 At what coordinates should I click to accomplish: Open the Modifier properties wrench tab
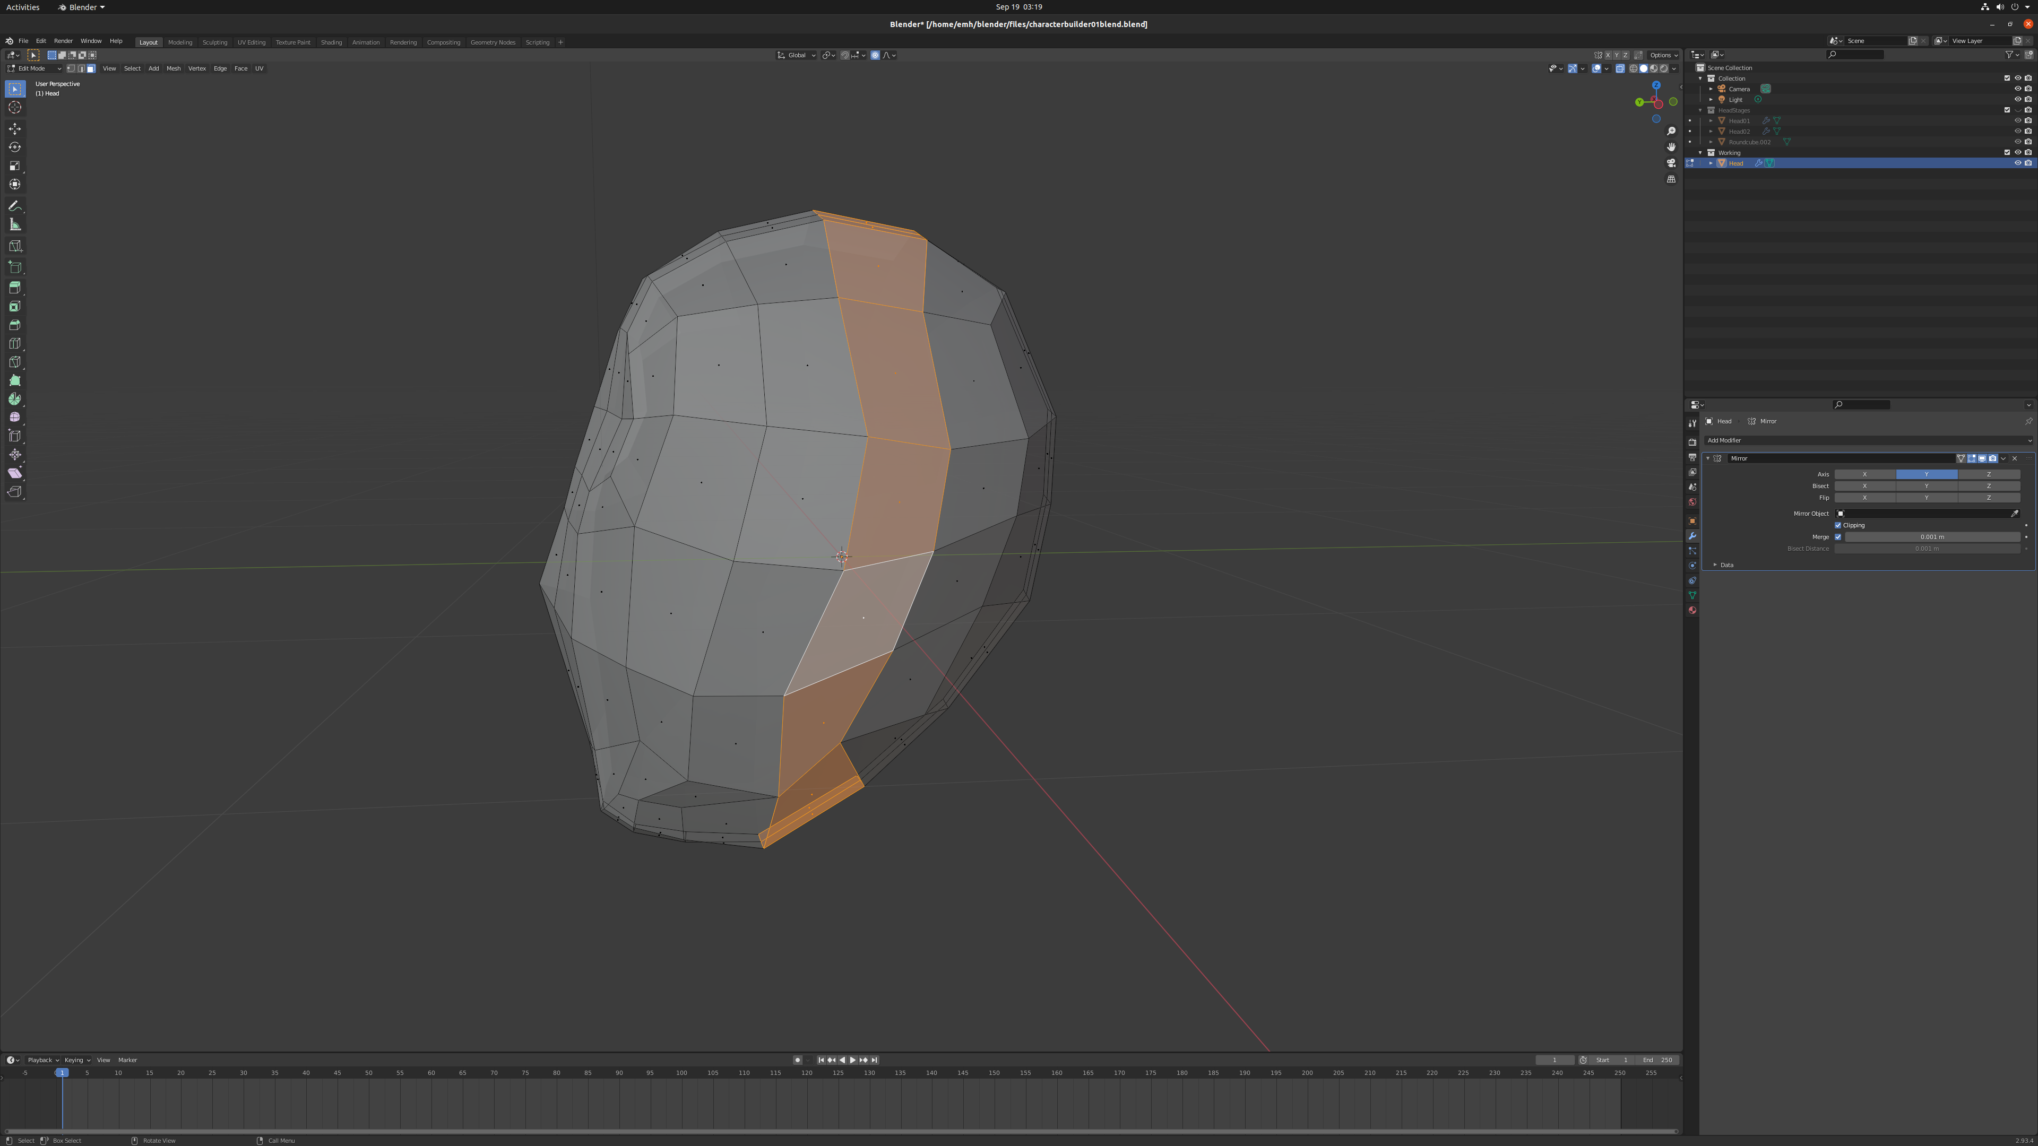pyautogui.click(x=1692, y=536)
